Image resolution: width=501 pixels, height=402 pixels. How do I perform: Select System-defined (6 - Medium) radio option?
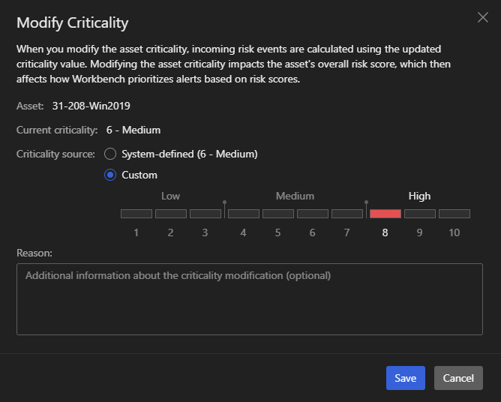point(110,154)
